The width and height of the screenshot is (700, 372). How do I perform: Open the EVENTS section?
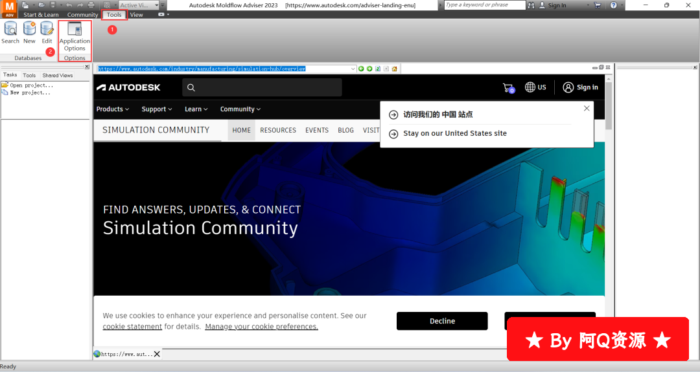(317, 130)
